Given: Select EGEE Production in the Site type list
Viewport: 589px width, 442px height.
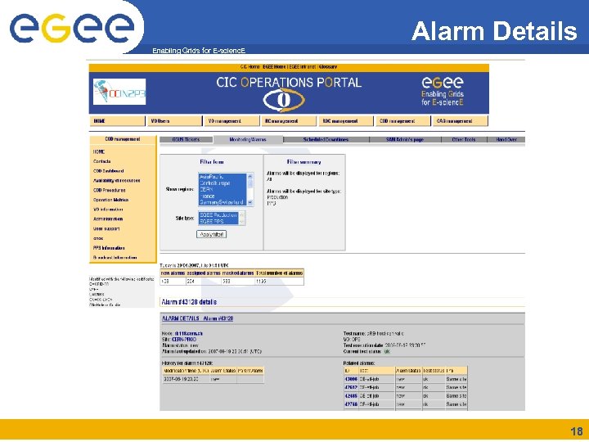Looking at the screenshot, I should pyautogui.click(x=218, y=215).
